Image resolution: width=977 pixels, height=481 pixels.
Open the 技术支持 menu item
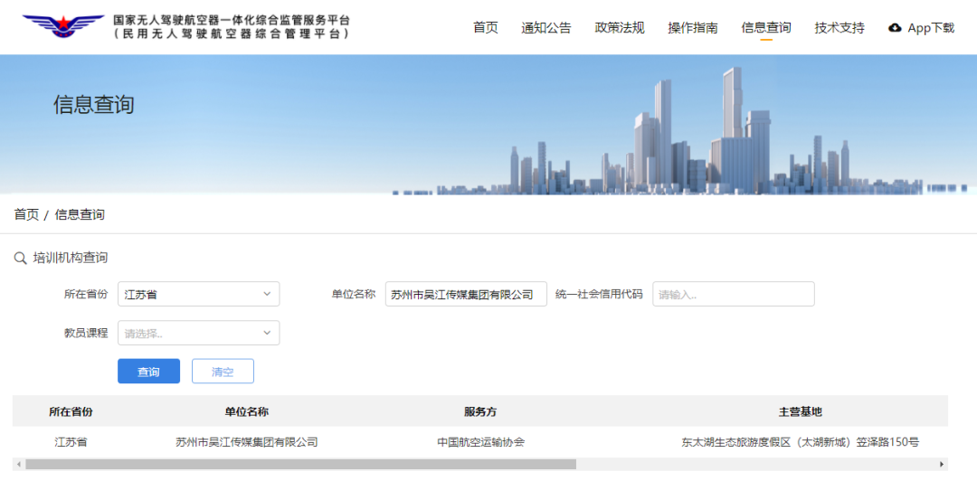839,28
